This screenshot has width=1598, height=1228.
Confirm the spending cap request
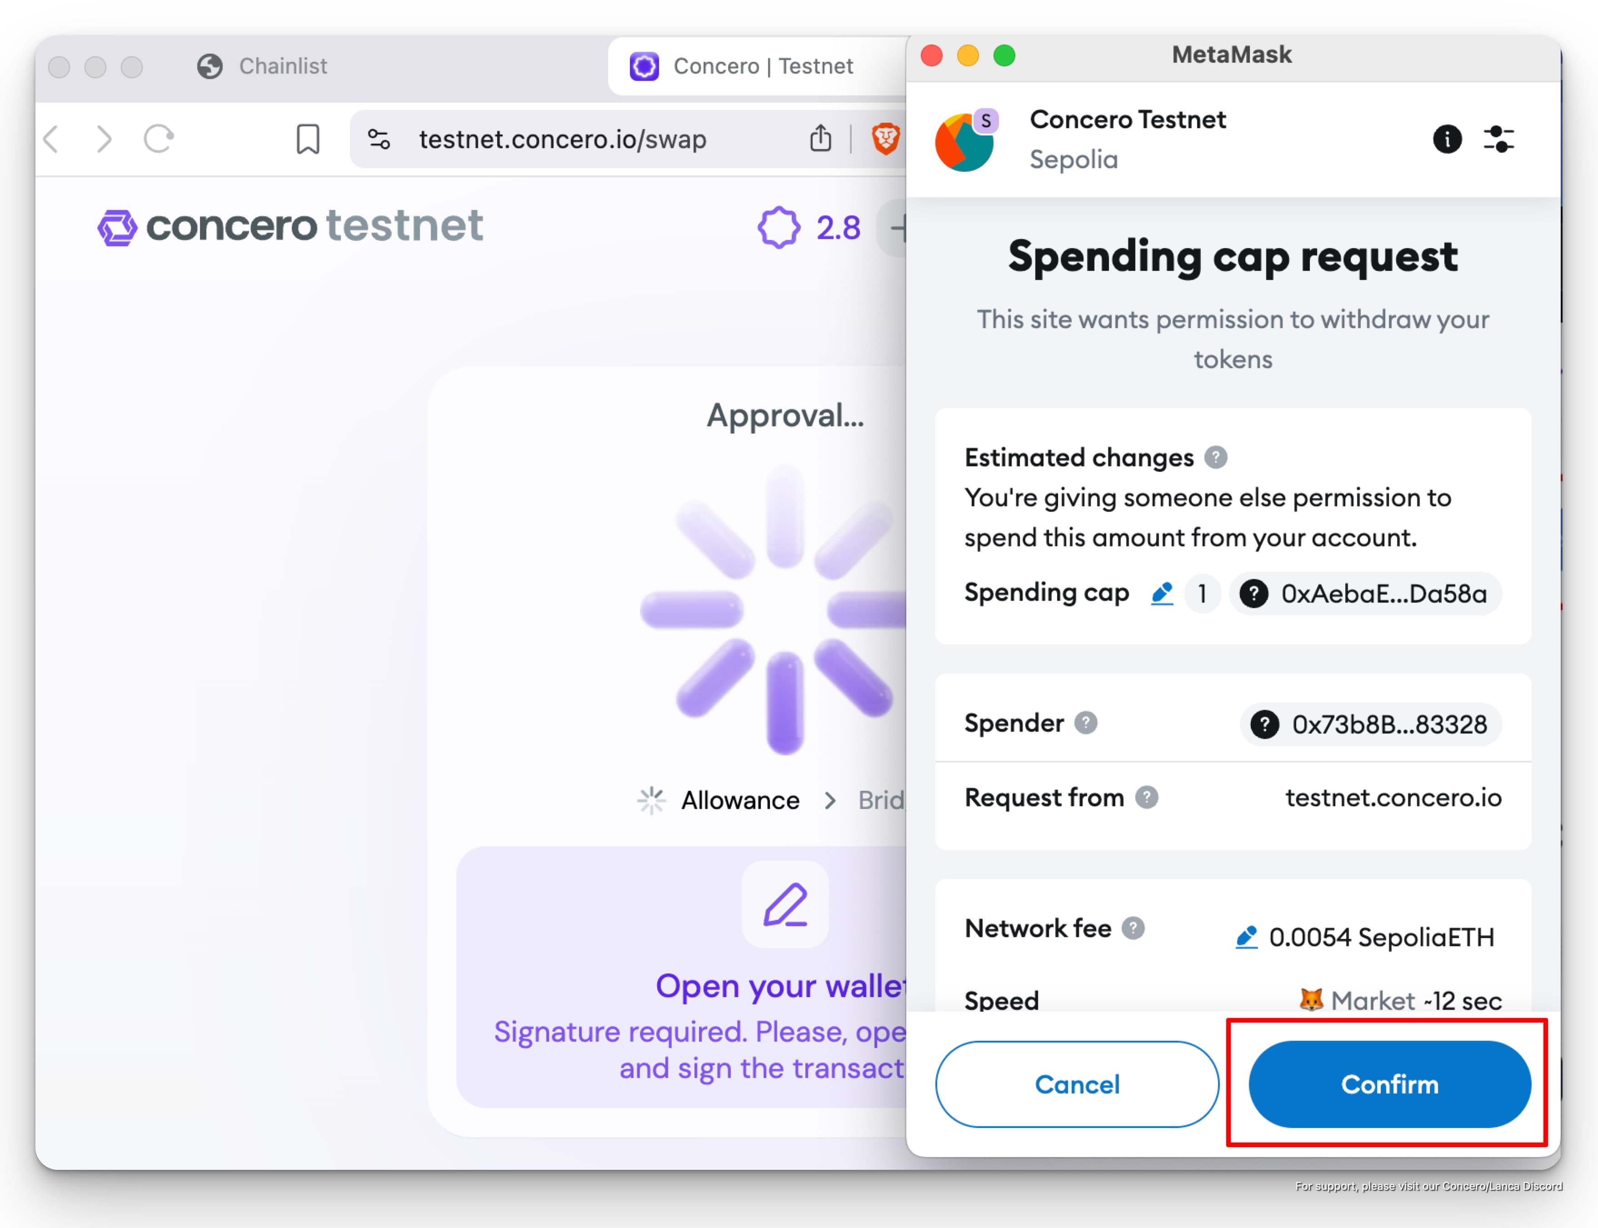1389,1084
